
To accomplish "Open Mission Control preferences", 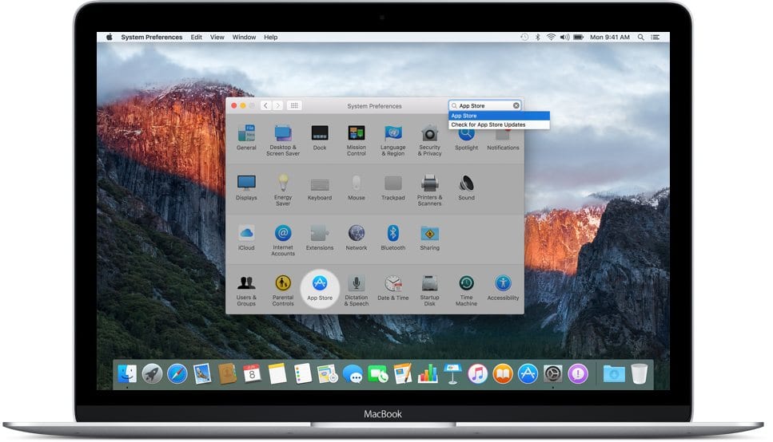I will (356, 140).
